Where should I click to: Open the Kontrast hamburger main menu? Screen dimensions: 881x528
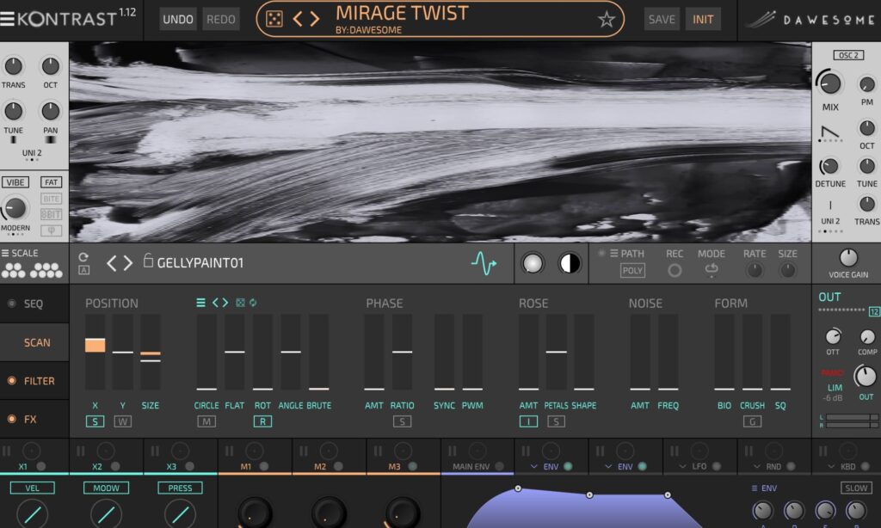tap(7, 19)
